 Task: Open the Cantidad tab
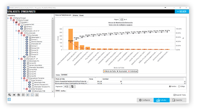[64, 75]
